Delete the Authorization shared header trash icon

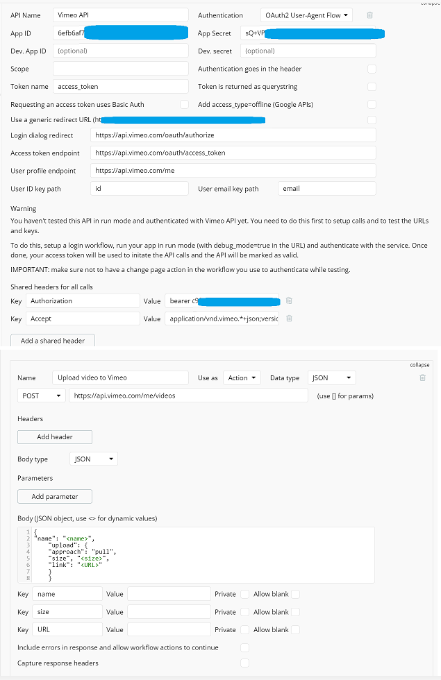coord(289,300)
